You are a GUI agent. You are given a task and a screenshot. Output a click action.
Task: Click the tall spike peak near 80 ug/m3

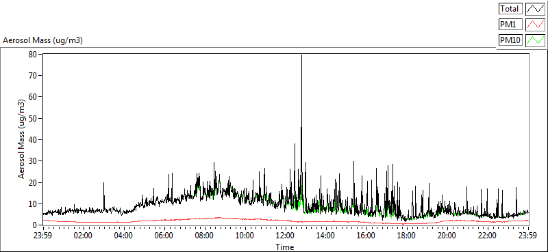pyautogui.click(x=301, y=56)
